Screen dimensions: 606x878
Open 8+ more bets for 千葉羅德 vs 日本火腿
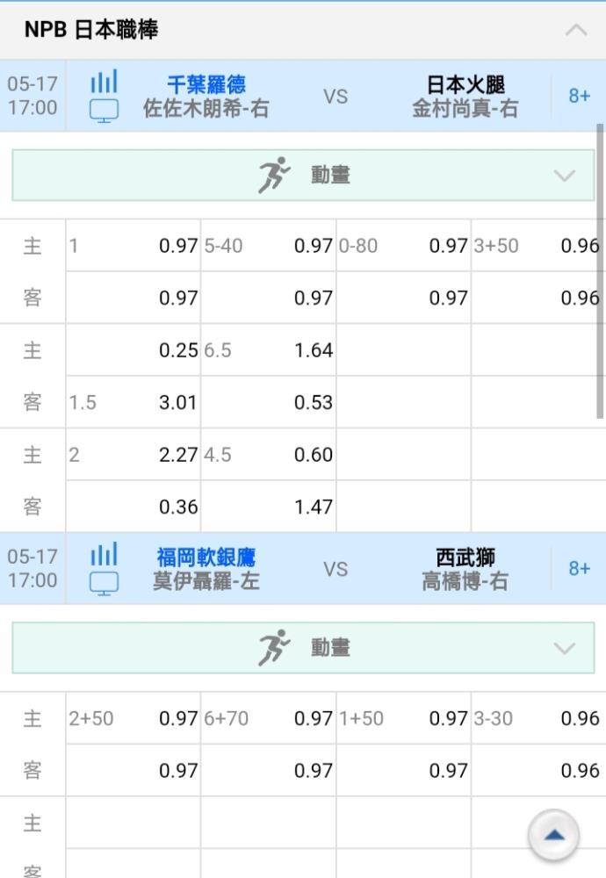[579, 96]
